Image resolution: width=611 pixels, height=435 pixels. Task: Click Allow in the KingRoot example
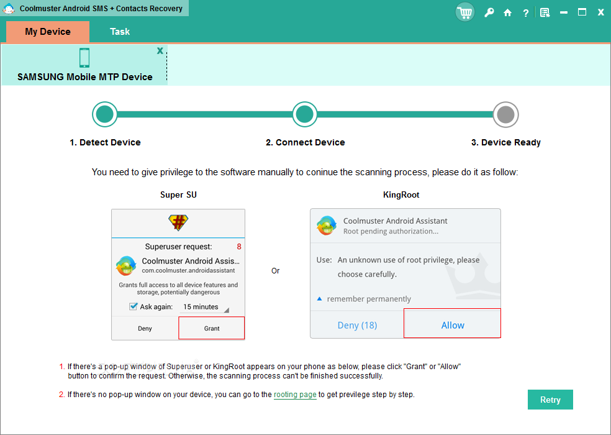453,323
